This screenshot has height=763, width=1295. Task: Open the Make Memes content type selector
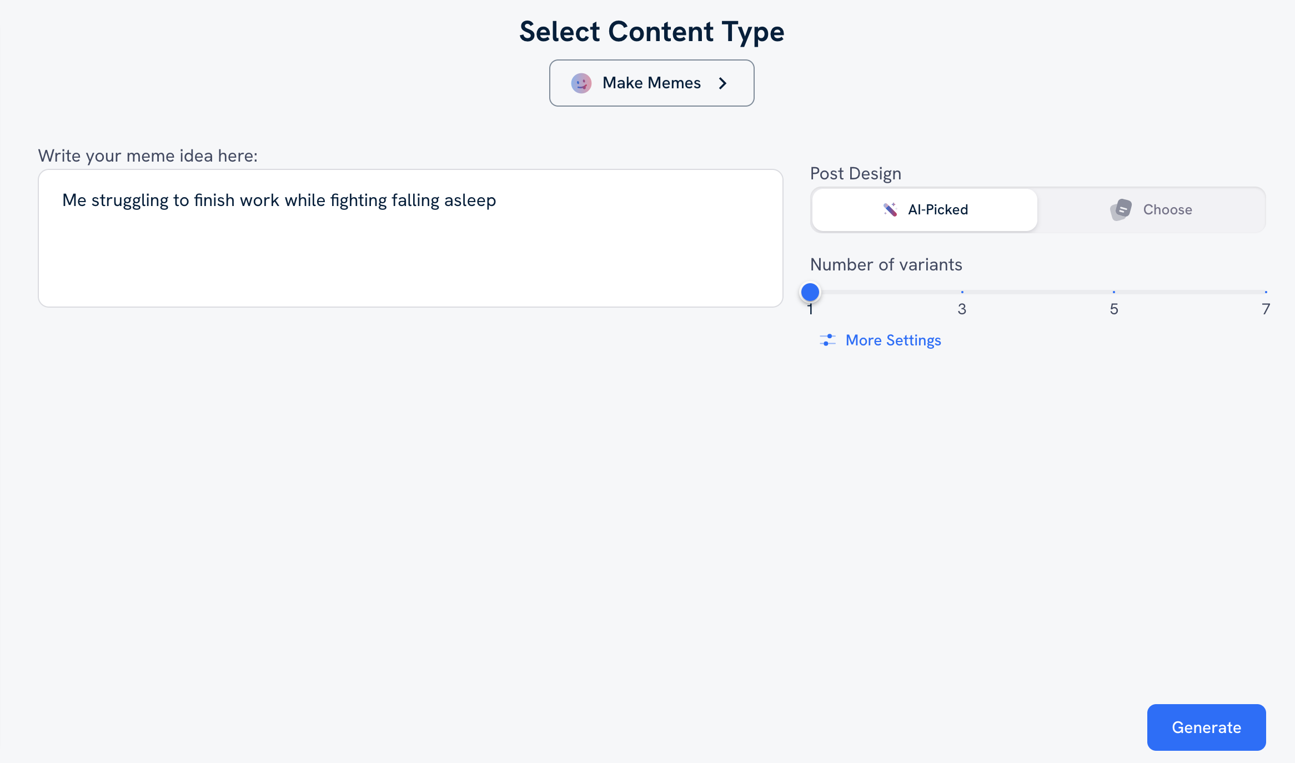pyautogui.click(x=651, y=83)
